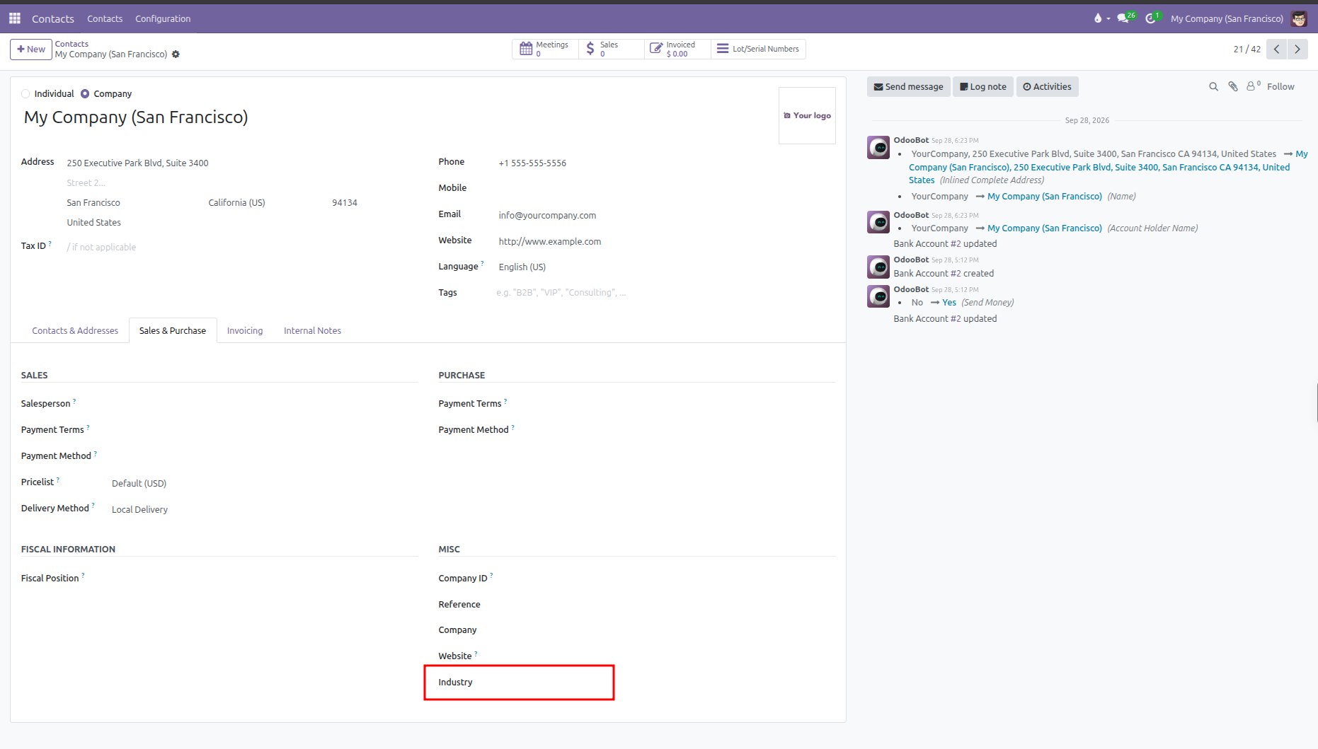Click the Street 2 input field
The image size is (1318, 749).
tap(241, 182)
